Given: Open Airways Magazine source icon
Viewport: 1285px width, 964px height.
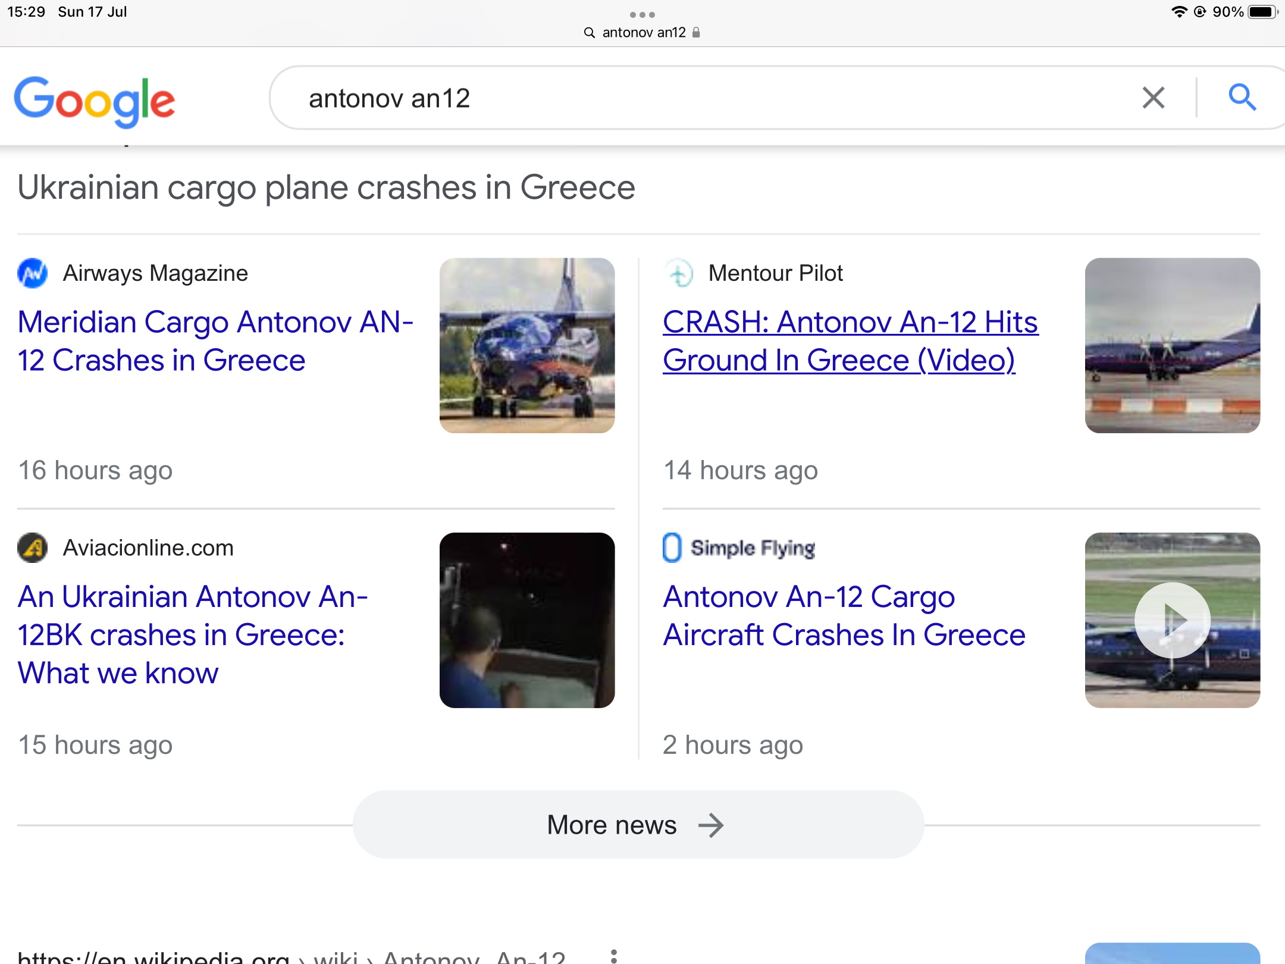Looking at the screenshot, I should 33,273.
